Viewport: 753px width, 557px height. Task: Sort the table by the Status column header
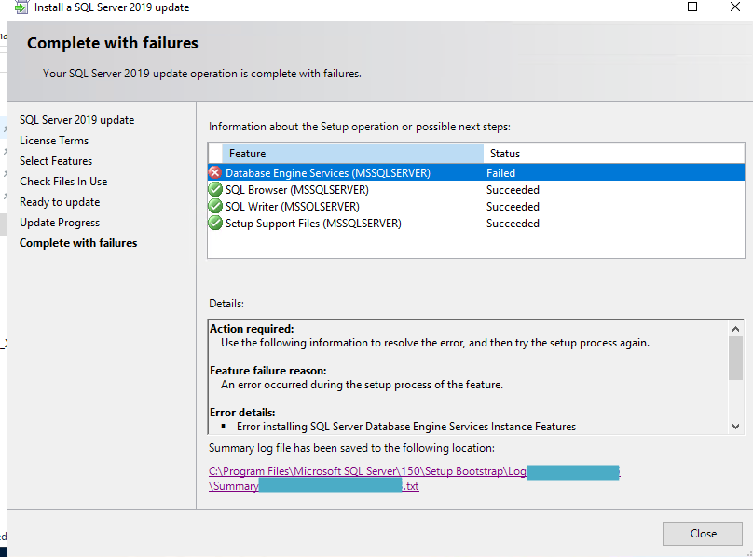click(614, 154)
